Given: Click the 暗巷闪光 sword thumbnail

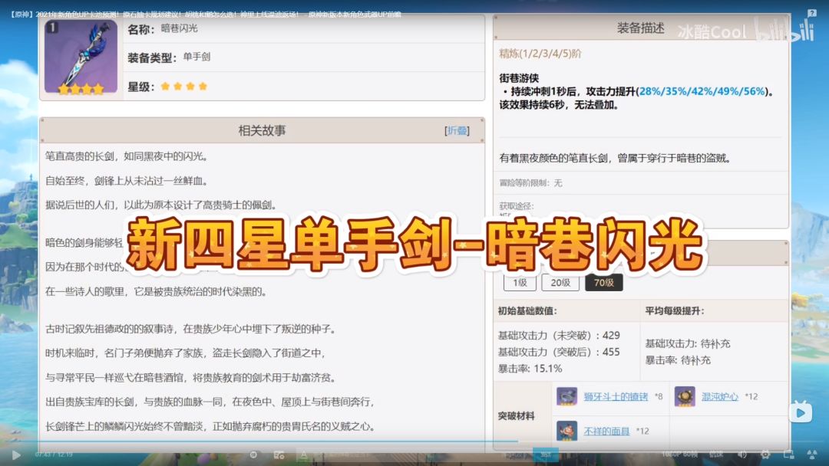Looking at the screenshot, I should point(81,57).
